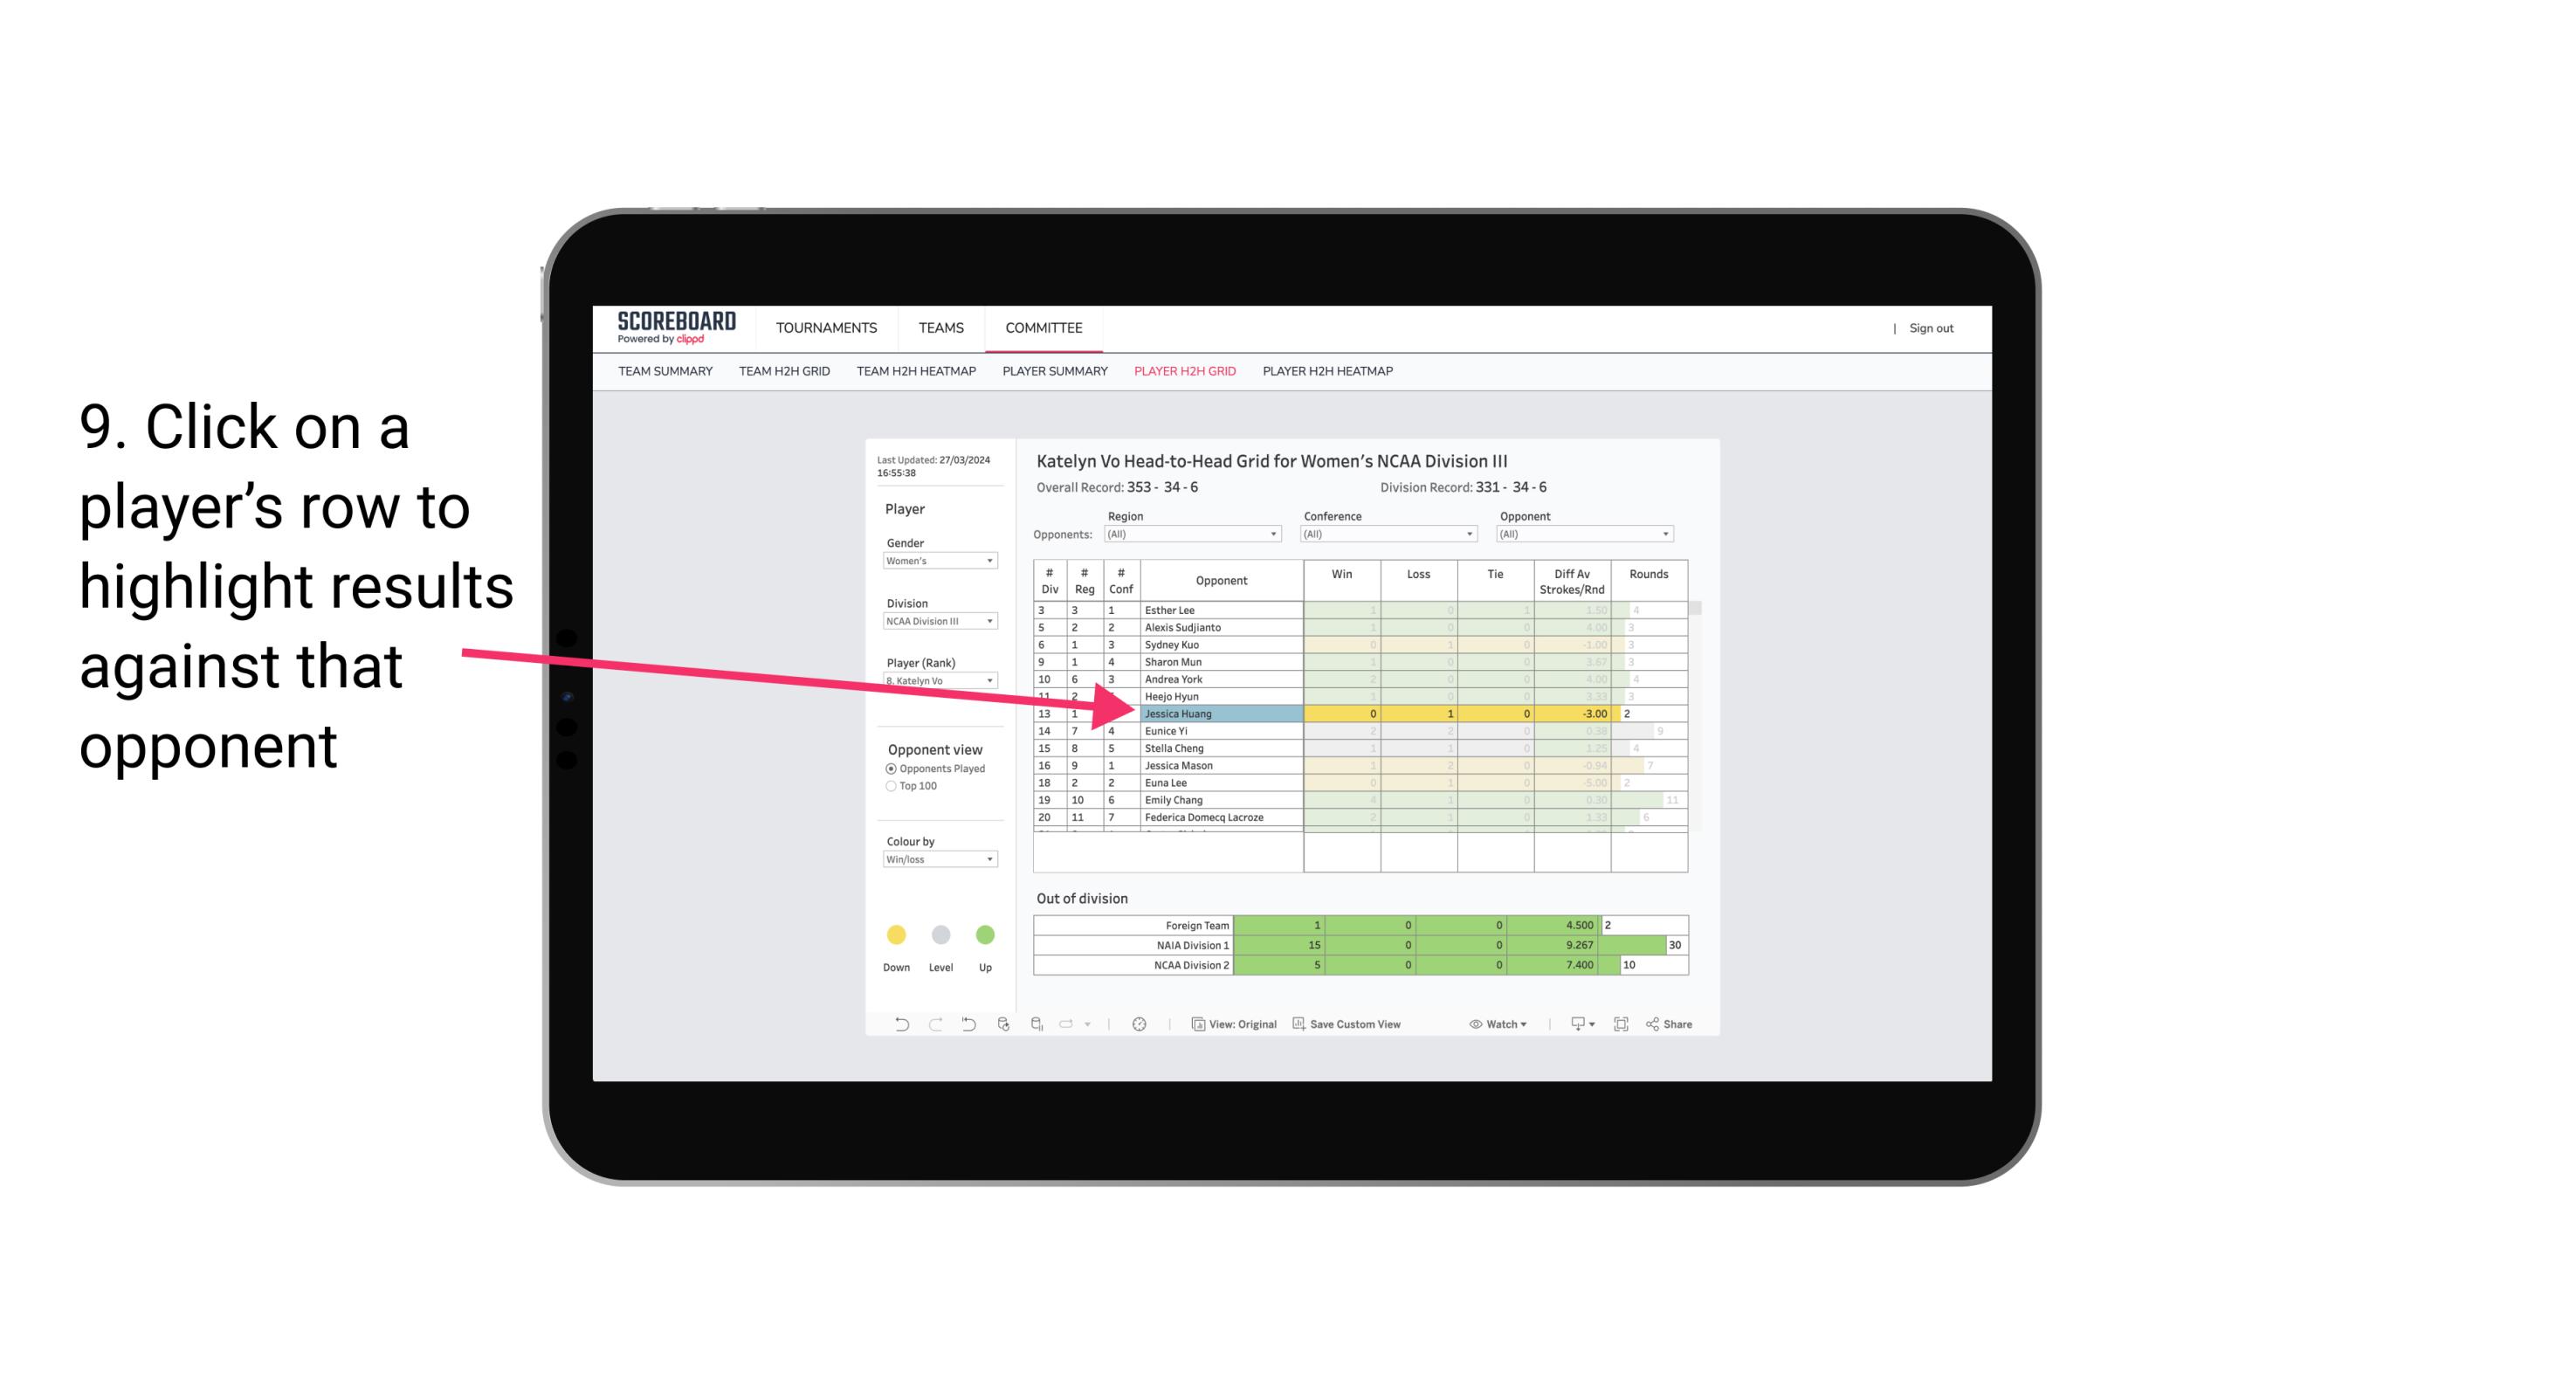Switch to PLAYER H2H HEATMAP tab
Viewport: 2576px width, 1386px height.
[x=1327, y=372]
